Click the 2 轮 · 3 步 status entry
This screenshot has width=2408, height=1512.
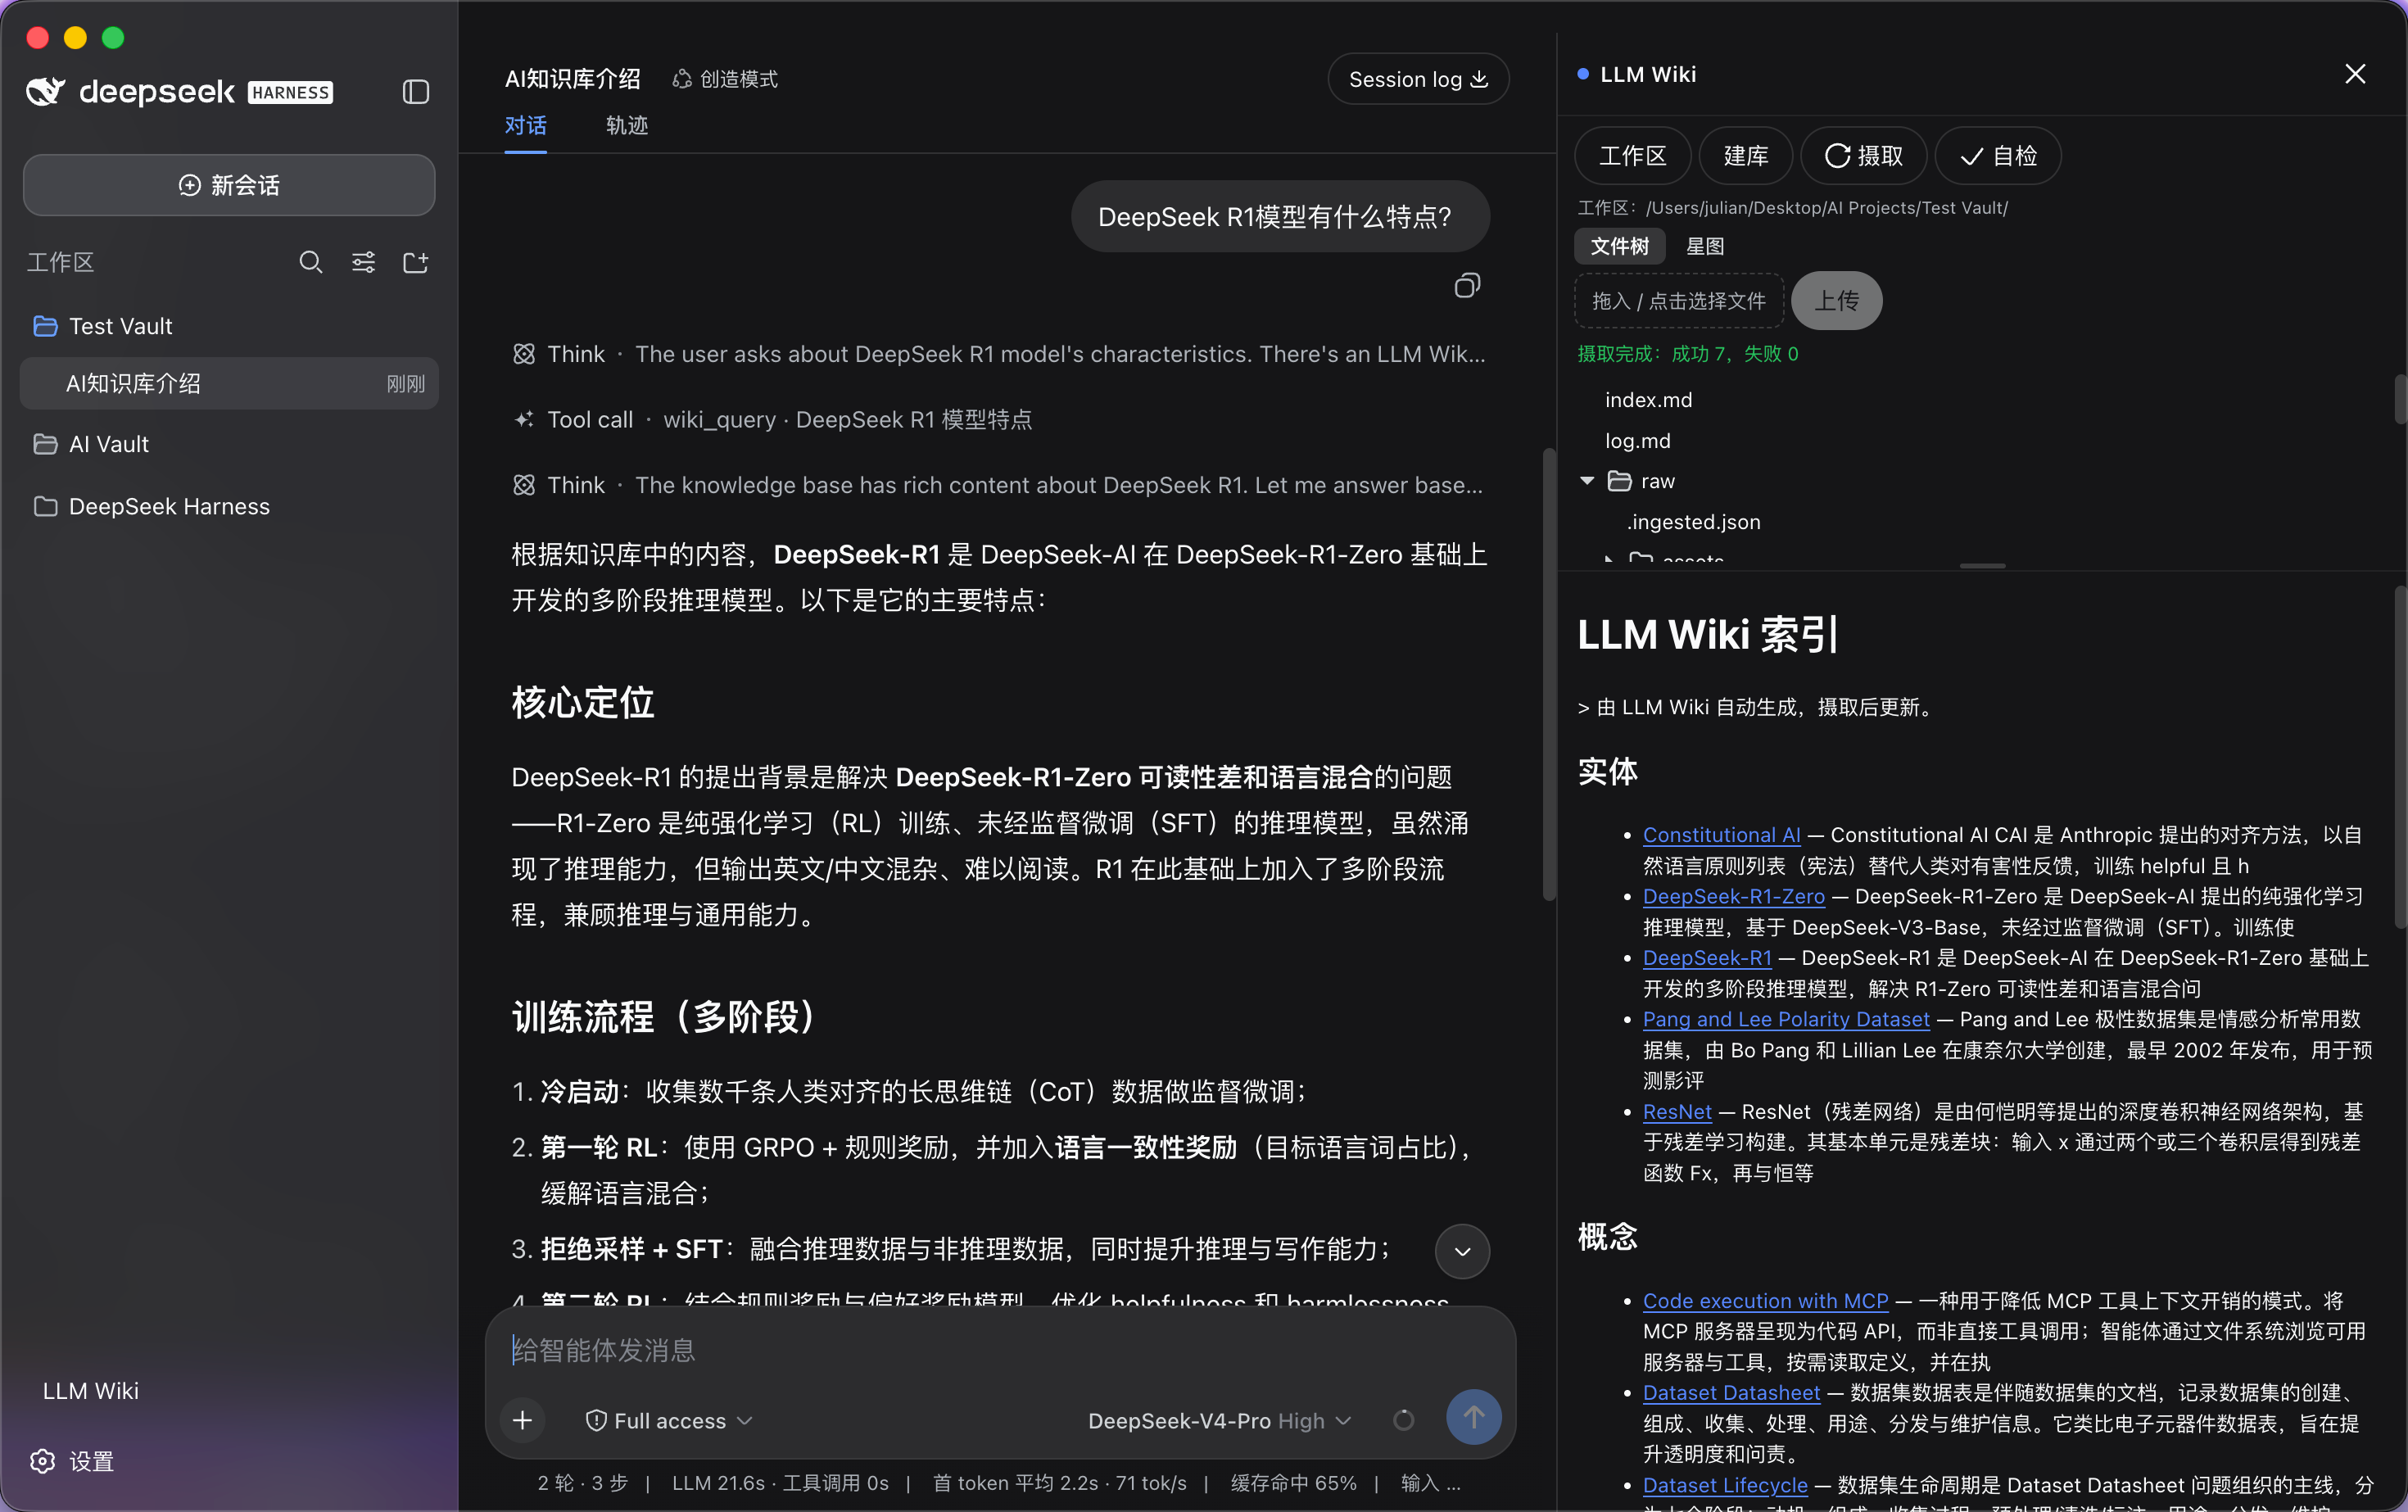(x=582, y=1482)
